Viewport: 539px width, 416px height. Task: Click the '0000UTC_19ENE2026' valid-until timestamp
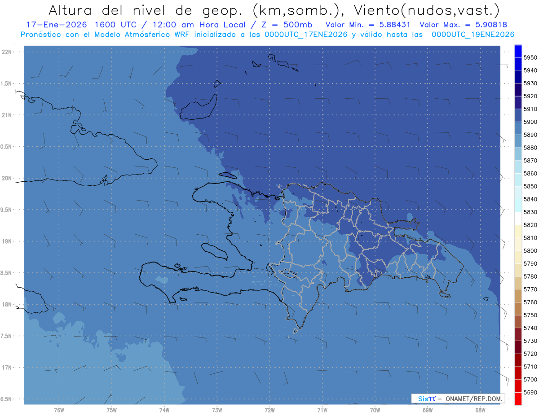(473, 35)
